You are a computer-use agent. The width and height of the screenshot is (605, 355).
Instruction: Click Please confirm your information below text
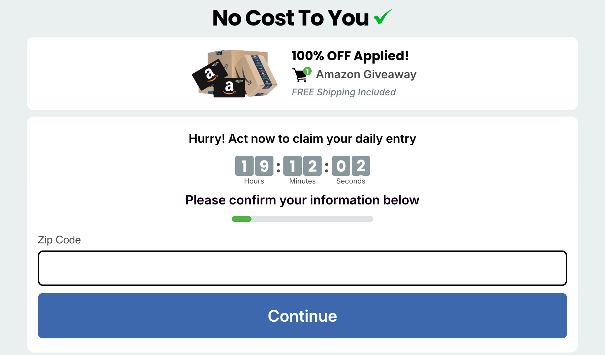302,200
